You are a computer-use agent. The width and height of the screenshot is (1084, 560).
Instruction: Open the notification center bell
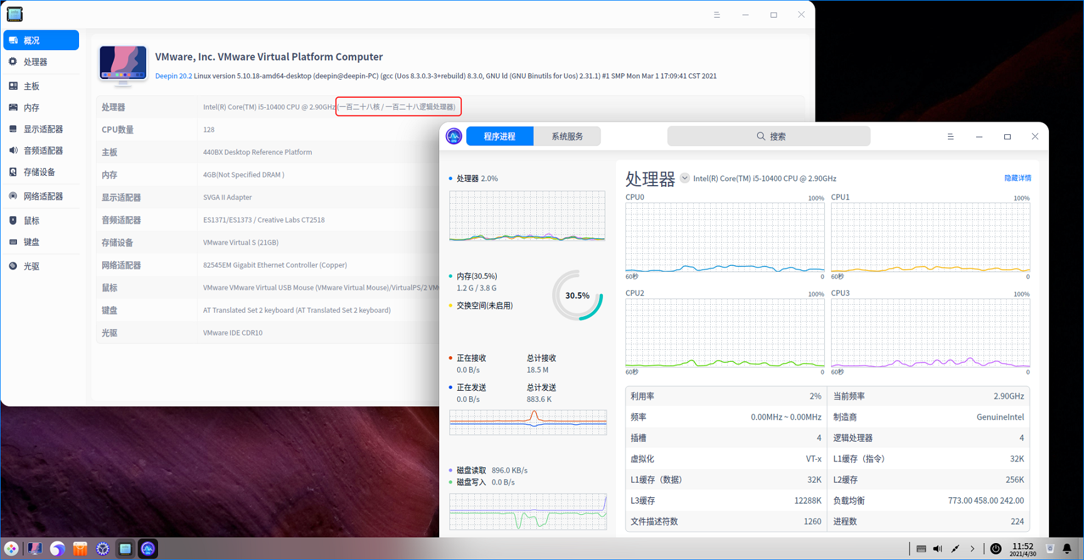tap(1067, 549)
